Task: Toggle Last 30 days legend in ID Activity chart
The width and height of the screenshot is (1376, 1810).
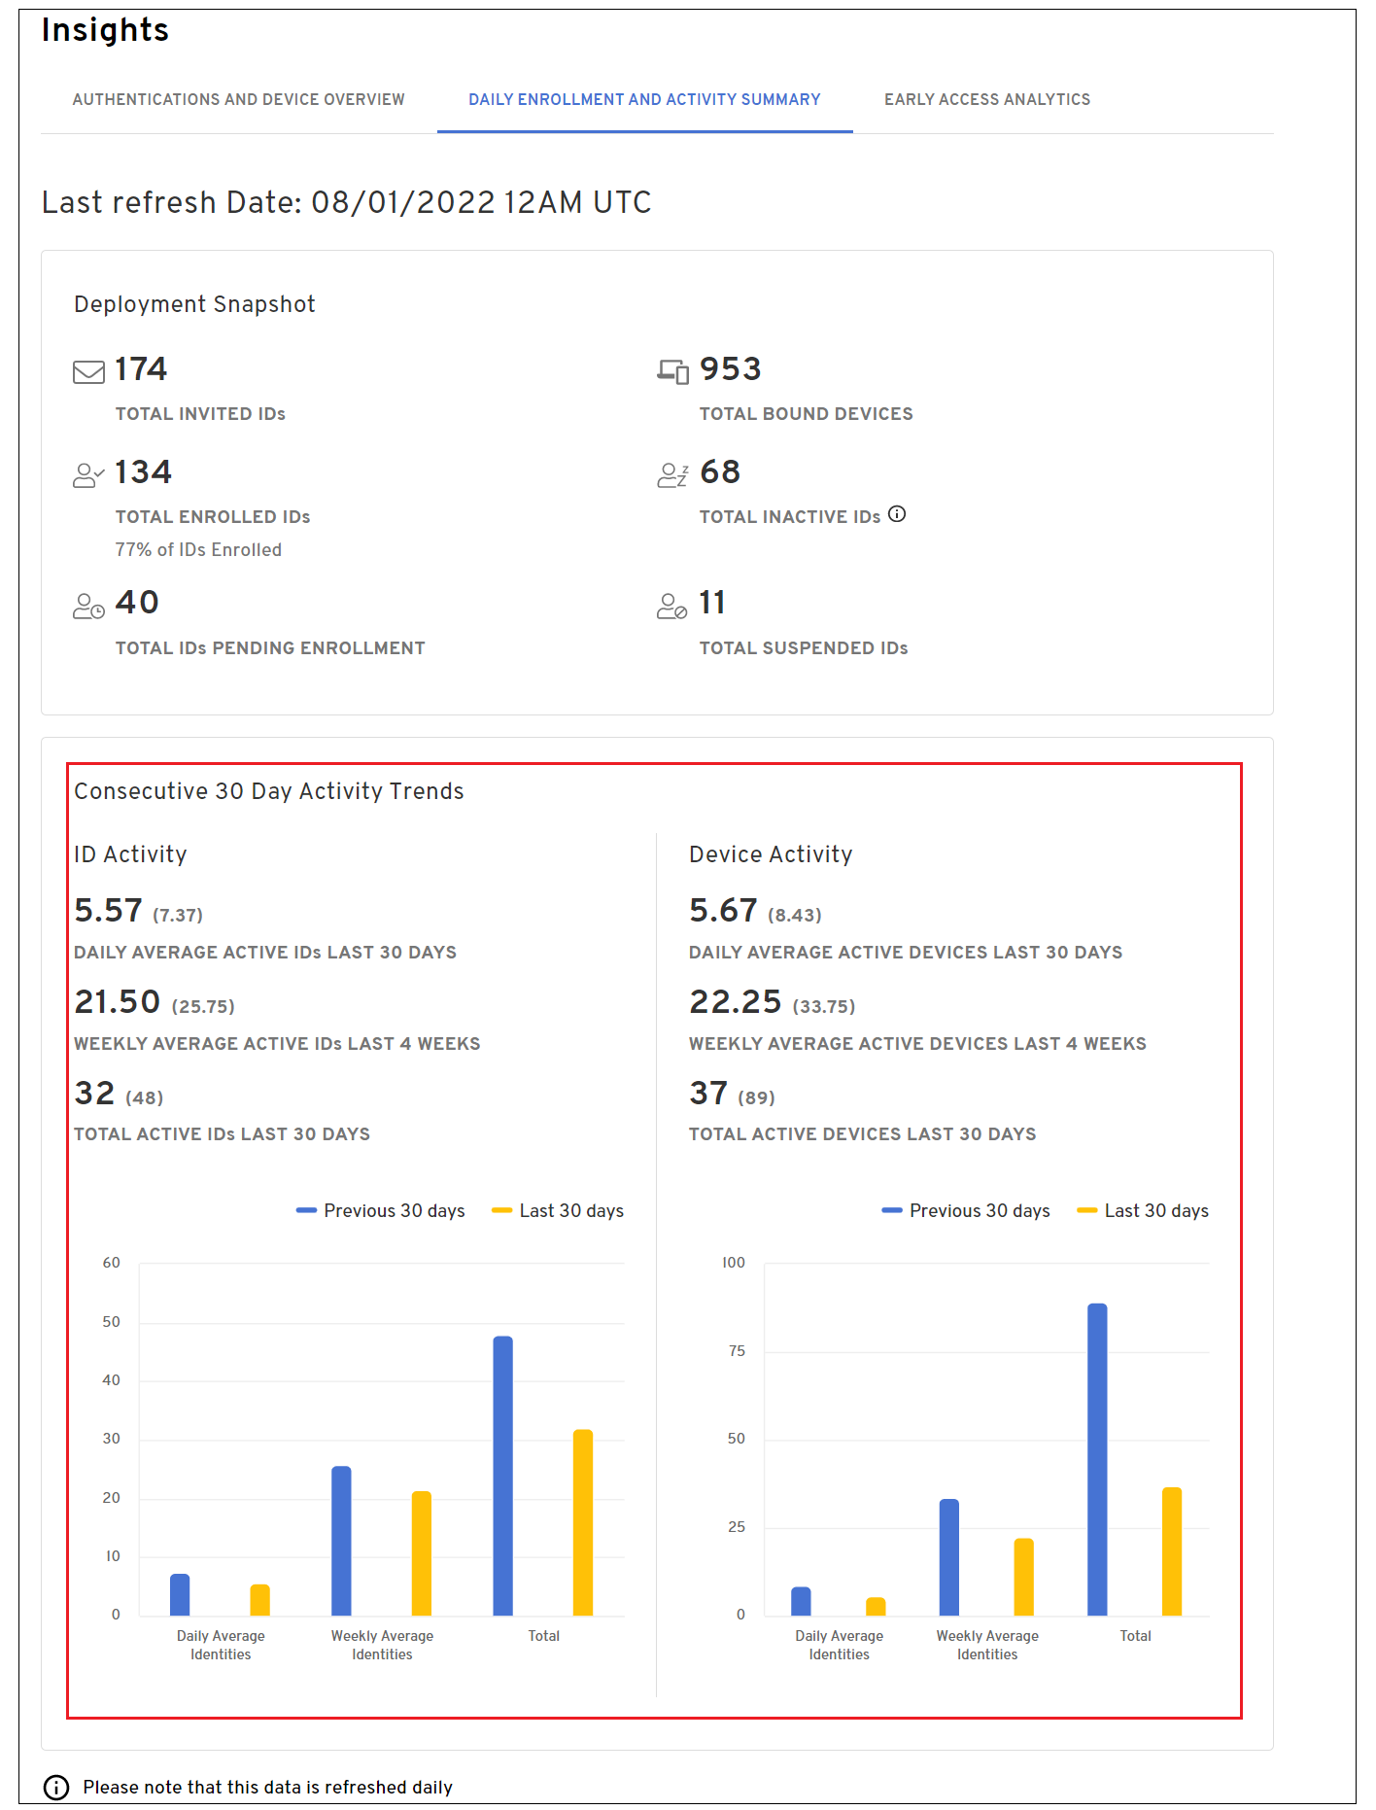Action: click(559, 1211)
